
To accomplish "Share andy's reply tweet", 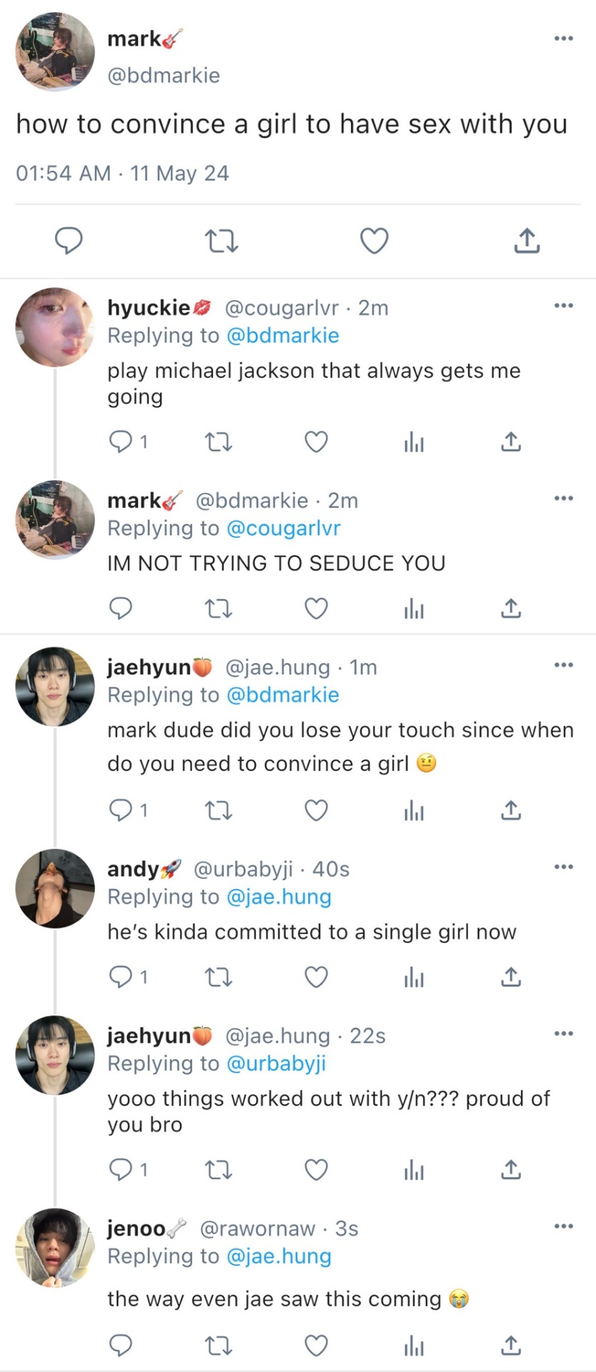I will click(x=510, y=976).
